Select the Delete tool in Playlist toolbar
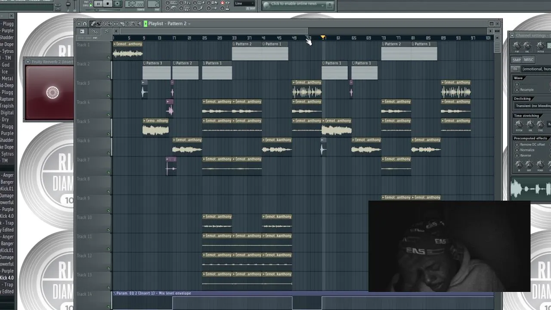 pos(104,24)
